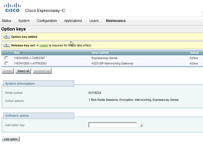The image size is (203, 147).
Task: Click info icon beside Option key added
Action: point(6,36)
